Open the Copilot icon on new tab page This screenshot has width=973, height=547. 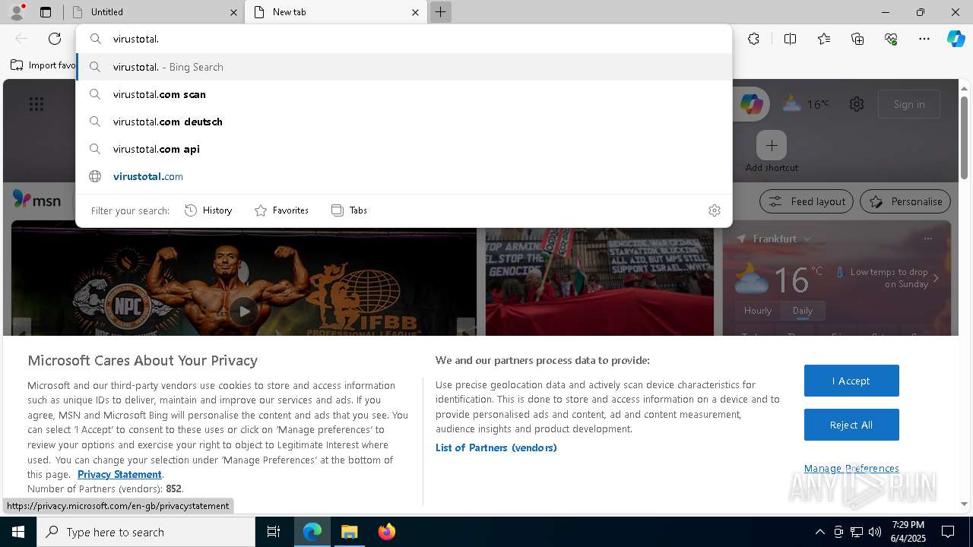[x=751, y=104]
